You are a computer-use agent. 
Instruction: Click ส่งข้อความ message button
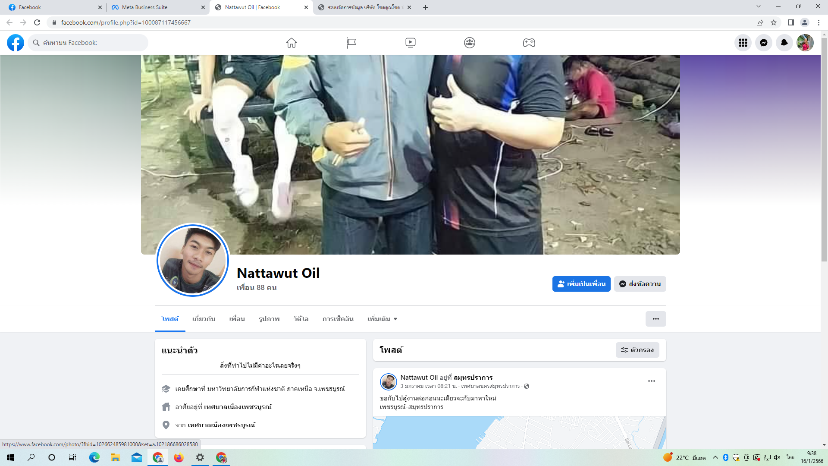pos(640,284)
